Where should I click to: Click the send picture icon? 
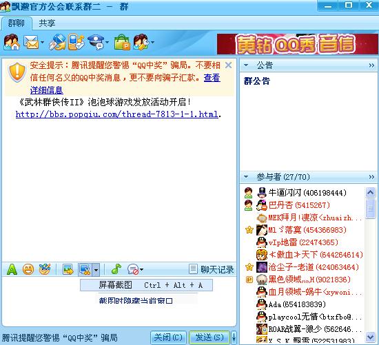68,269
